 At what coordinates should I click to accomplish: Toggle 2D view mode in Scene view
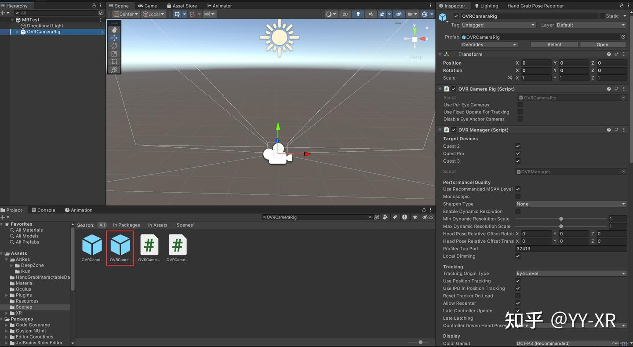pyautogui.click(x=345, y=14)
